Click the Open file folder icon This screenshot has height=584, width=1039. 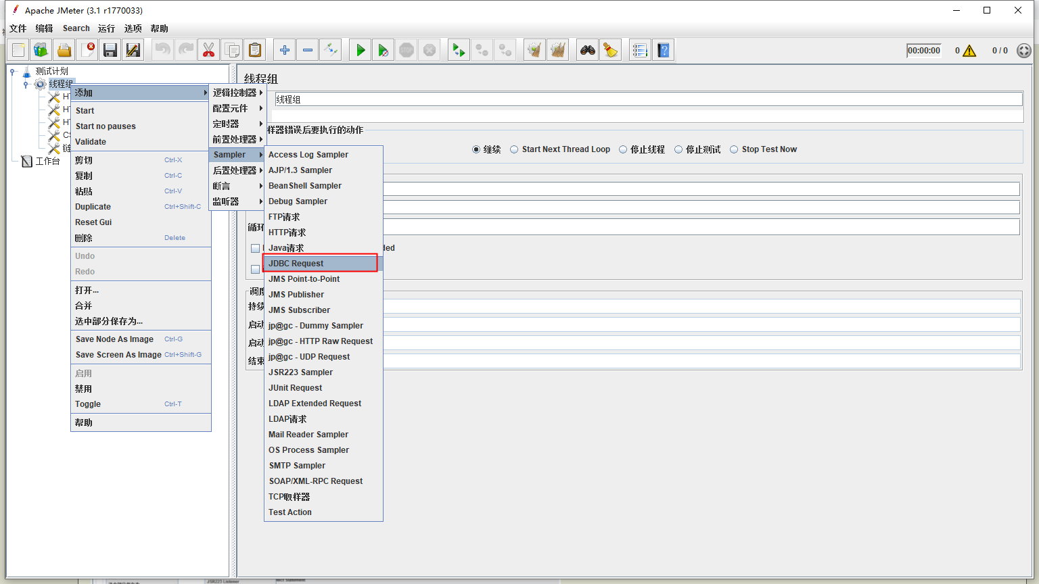click(x=64, y=50)
